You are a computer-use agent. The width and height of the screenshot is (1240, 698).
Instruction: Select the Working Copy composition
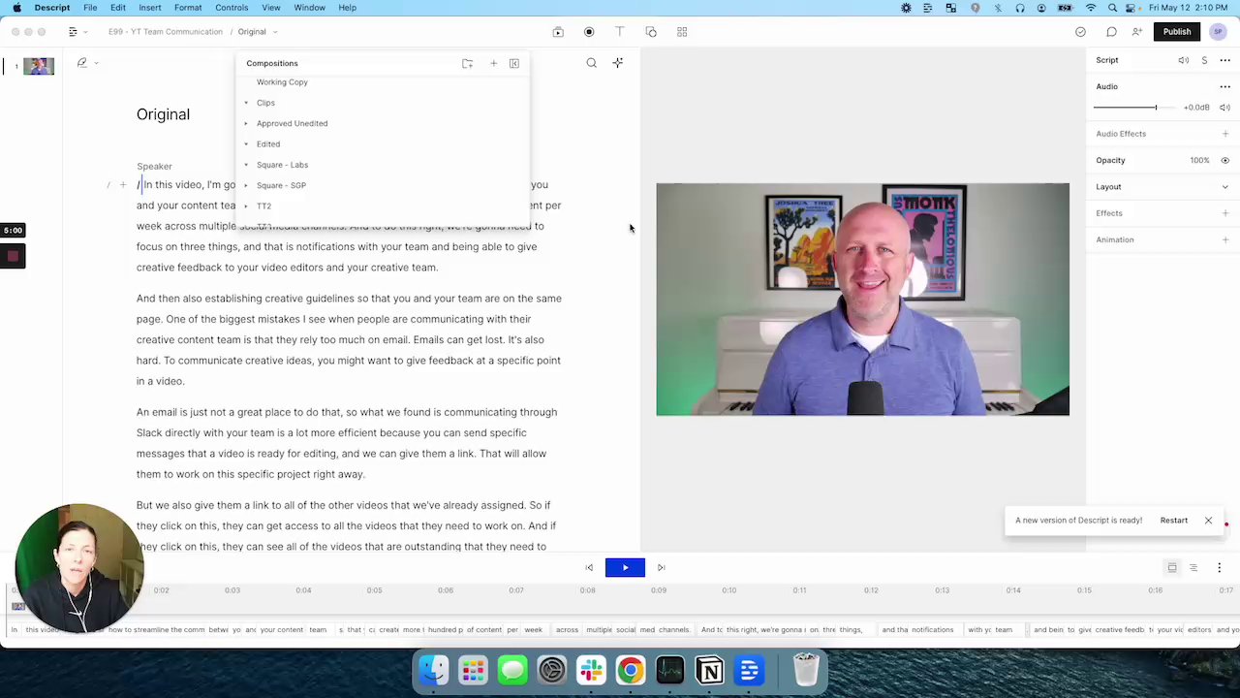(282, 82)
